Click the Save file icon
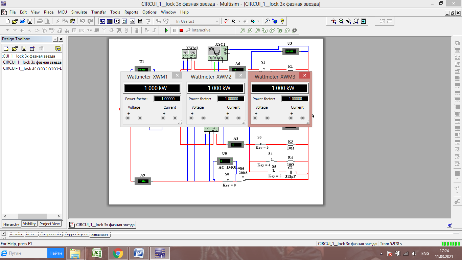Viewport: 462px width, 260px height. coord(30,21)
